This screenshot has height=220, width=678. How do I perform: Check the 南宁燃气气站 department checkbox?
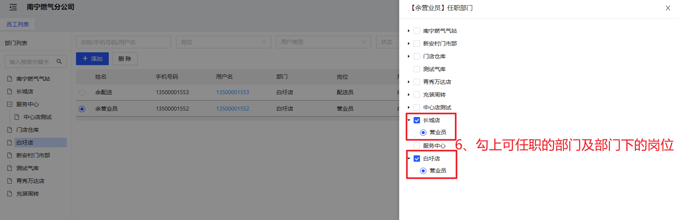(417, 31)
